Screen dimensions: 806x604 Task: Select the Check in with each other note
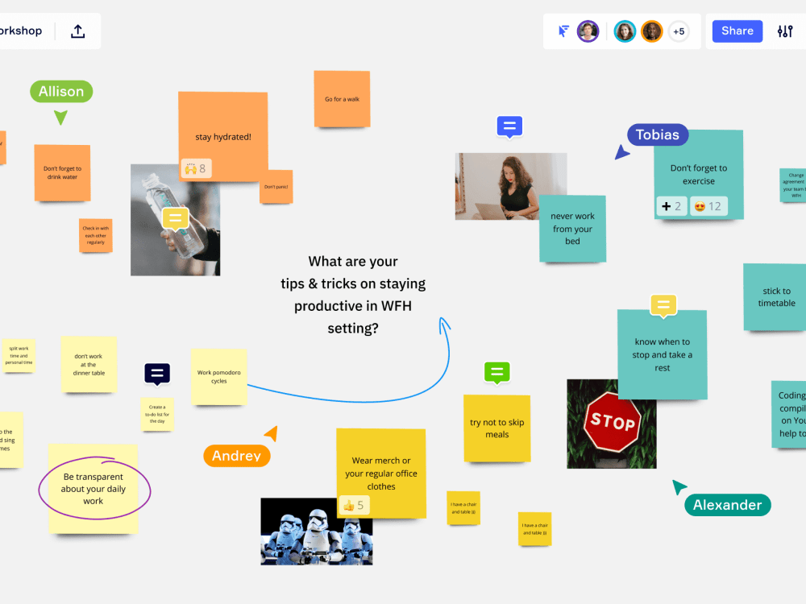(96, 235)
